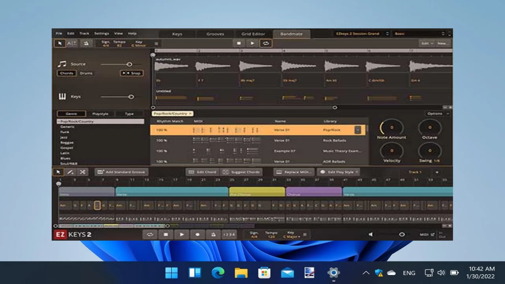Click Add Standard Groove button
The width and height of the screenshot is (505, 284).
pos(122,172)
